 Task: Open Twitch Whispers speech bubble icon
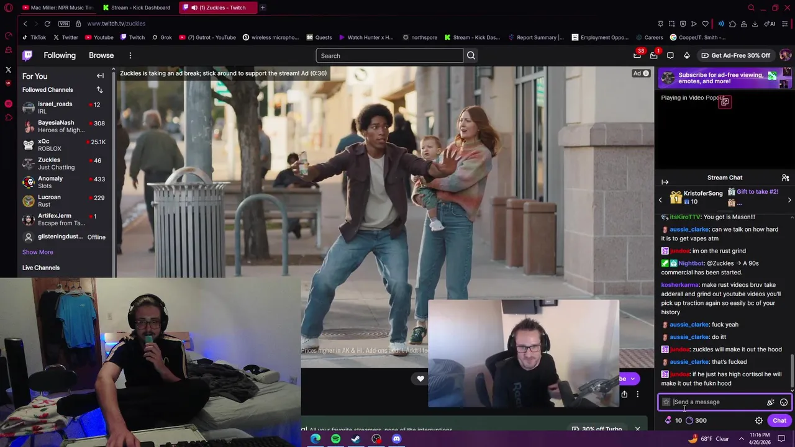coord(670,55)
